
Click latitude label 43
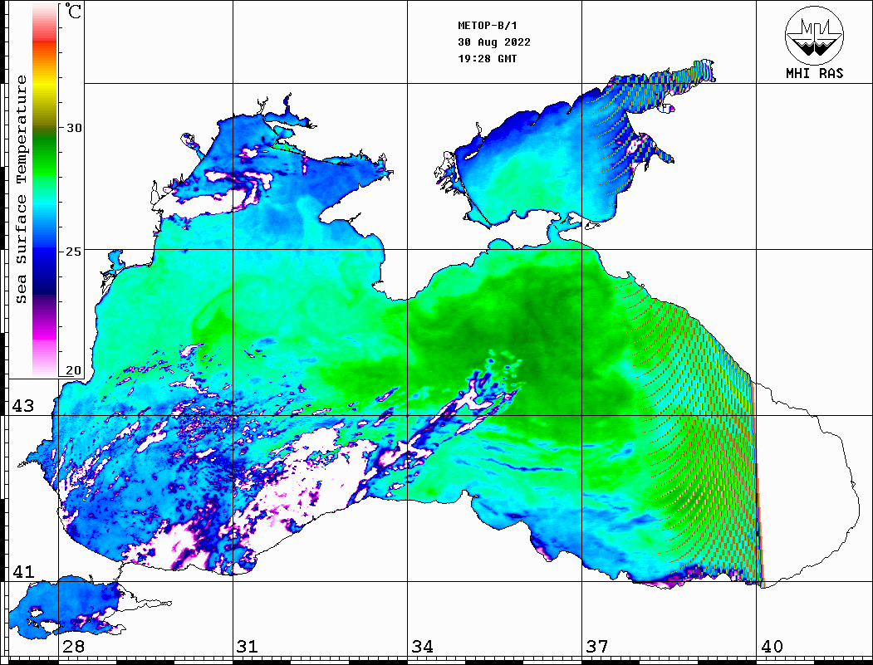tap(23, 406)
